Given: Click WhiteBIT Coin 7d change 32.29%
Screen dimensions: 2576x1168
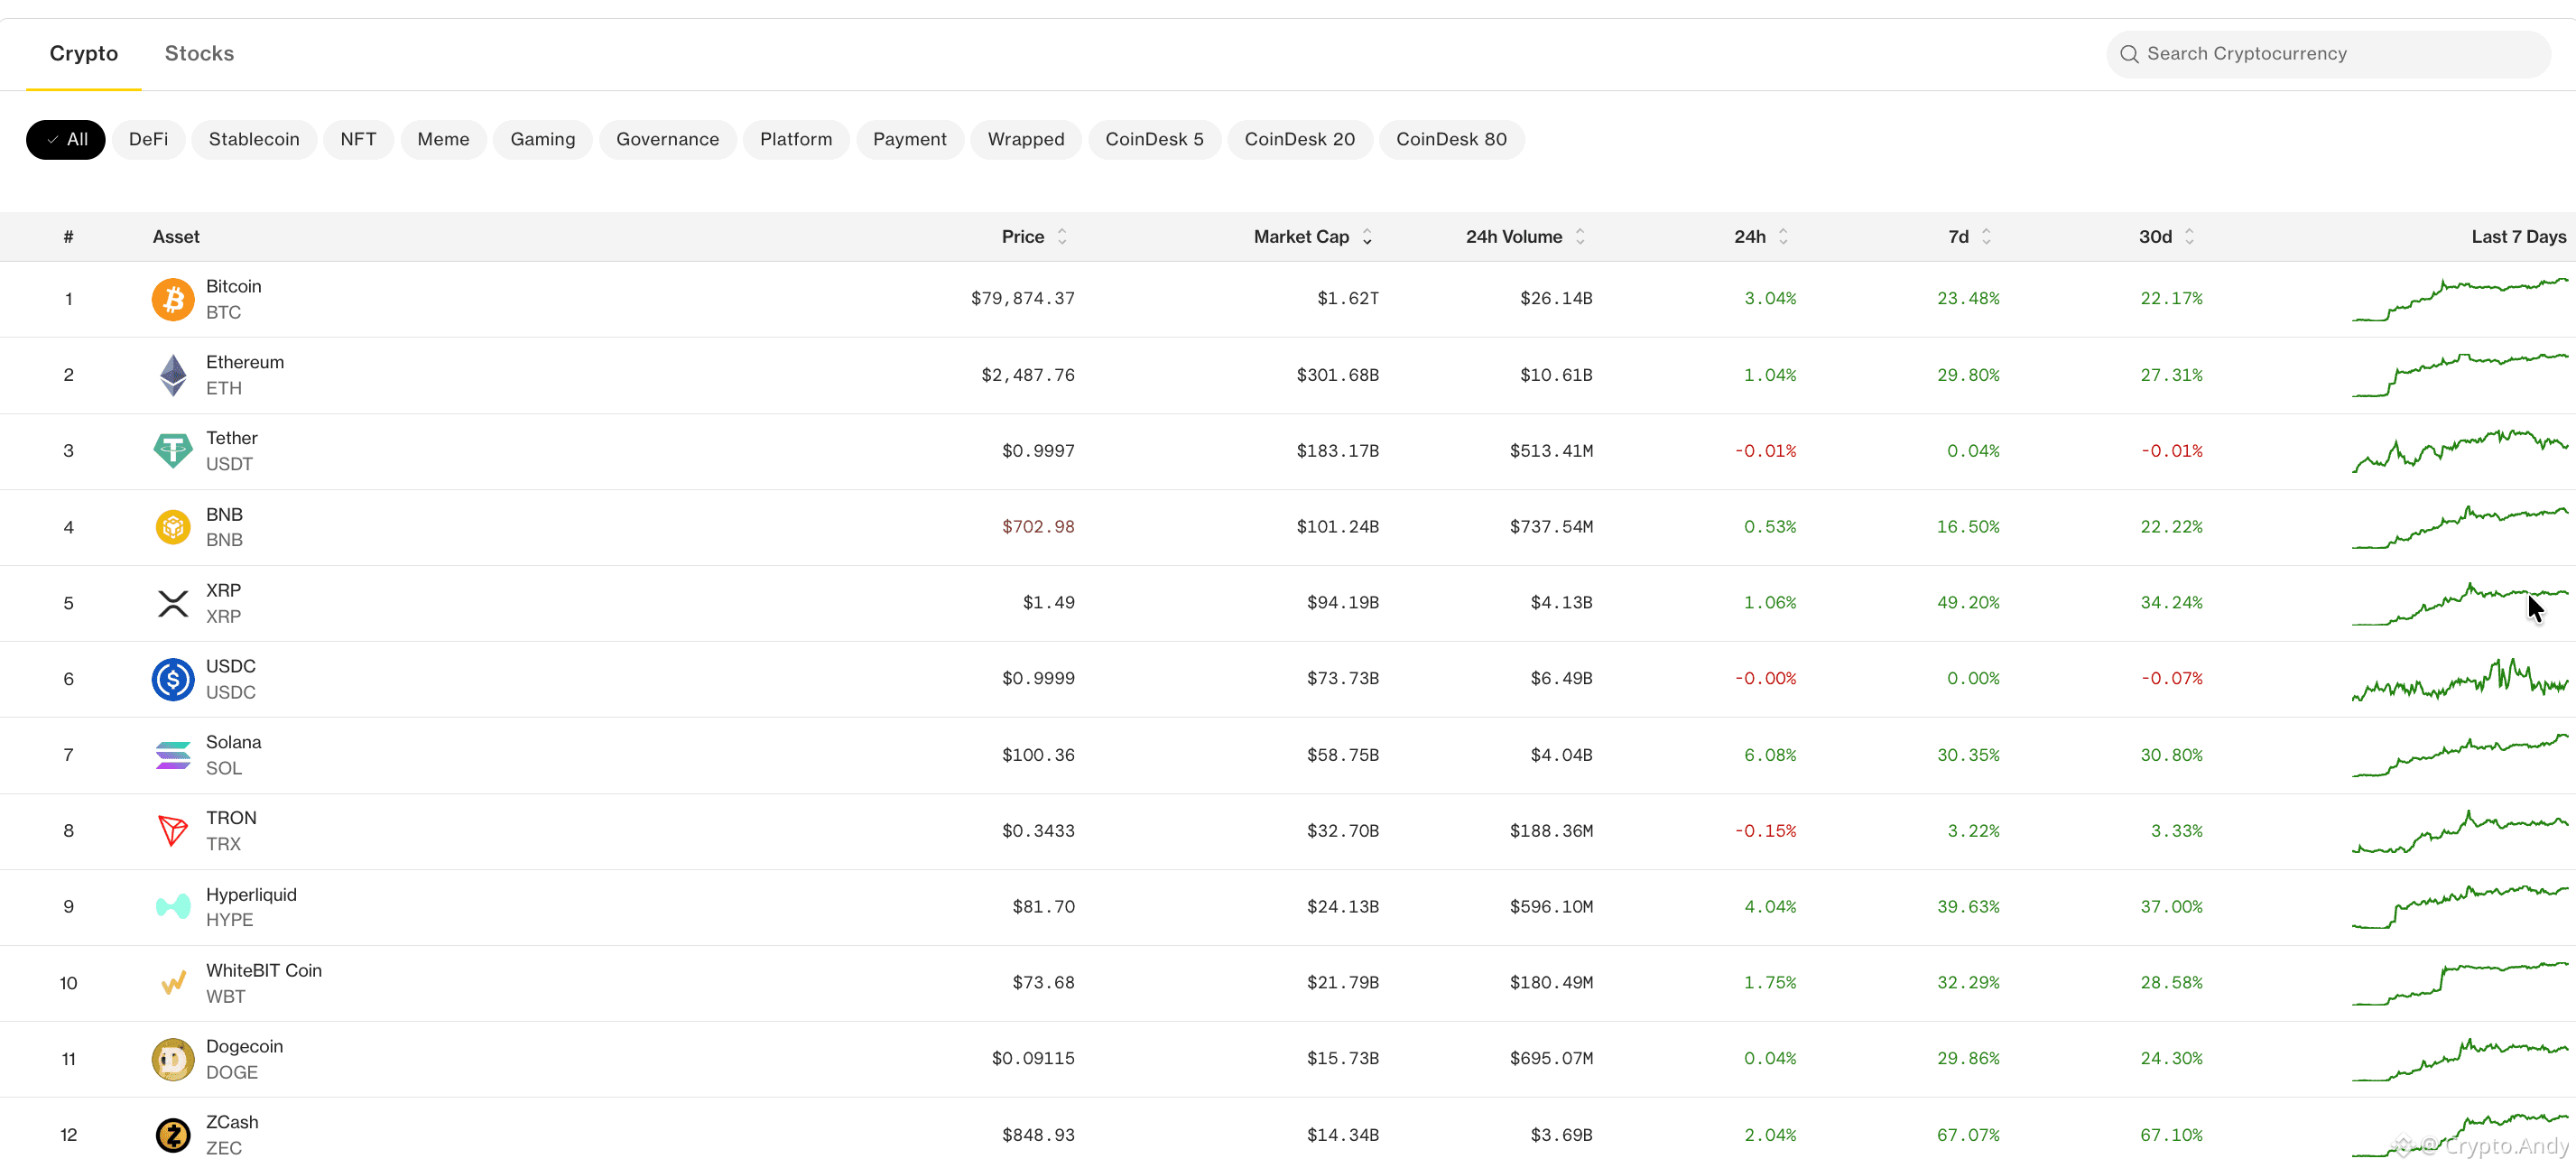Looking at the screenshot, I should (x=1968, y=983).
